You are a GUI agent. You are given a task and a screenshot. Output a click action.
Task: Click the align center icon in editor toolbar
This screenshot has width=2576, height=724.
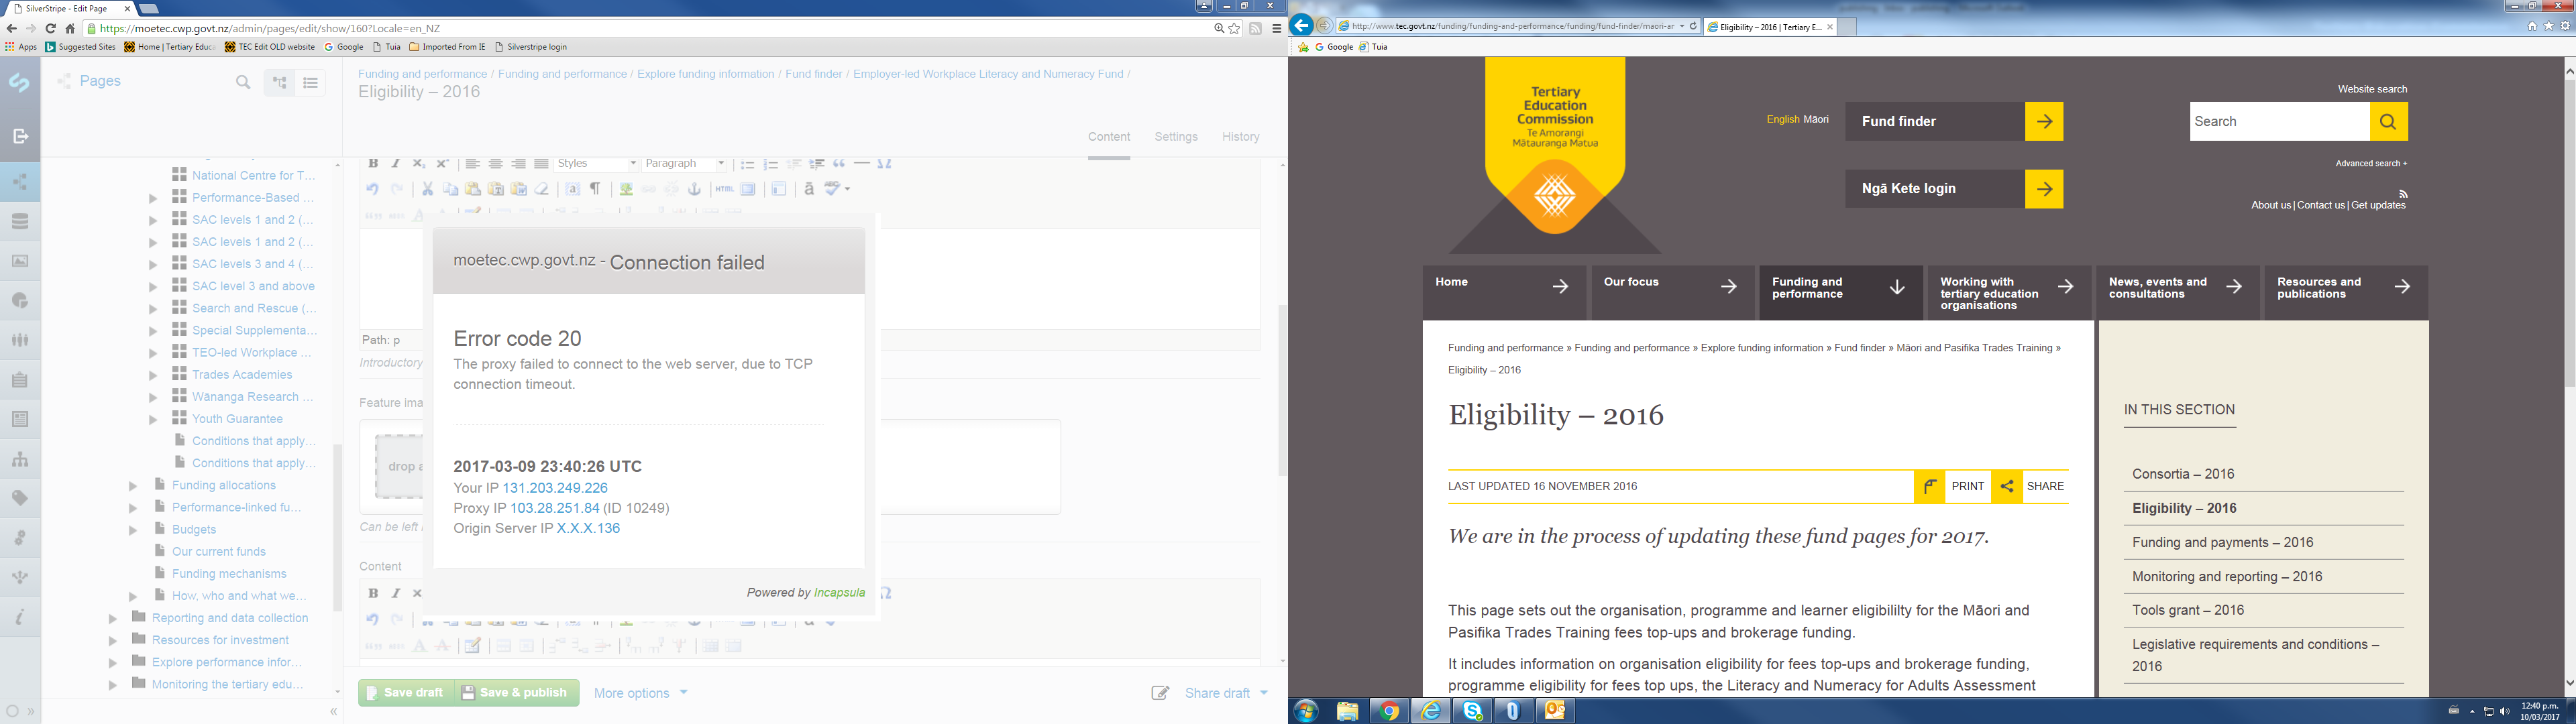(x=495, y=164)
